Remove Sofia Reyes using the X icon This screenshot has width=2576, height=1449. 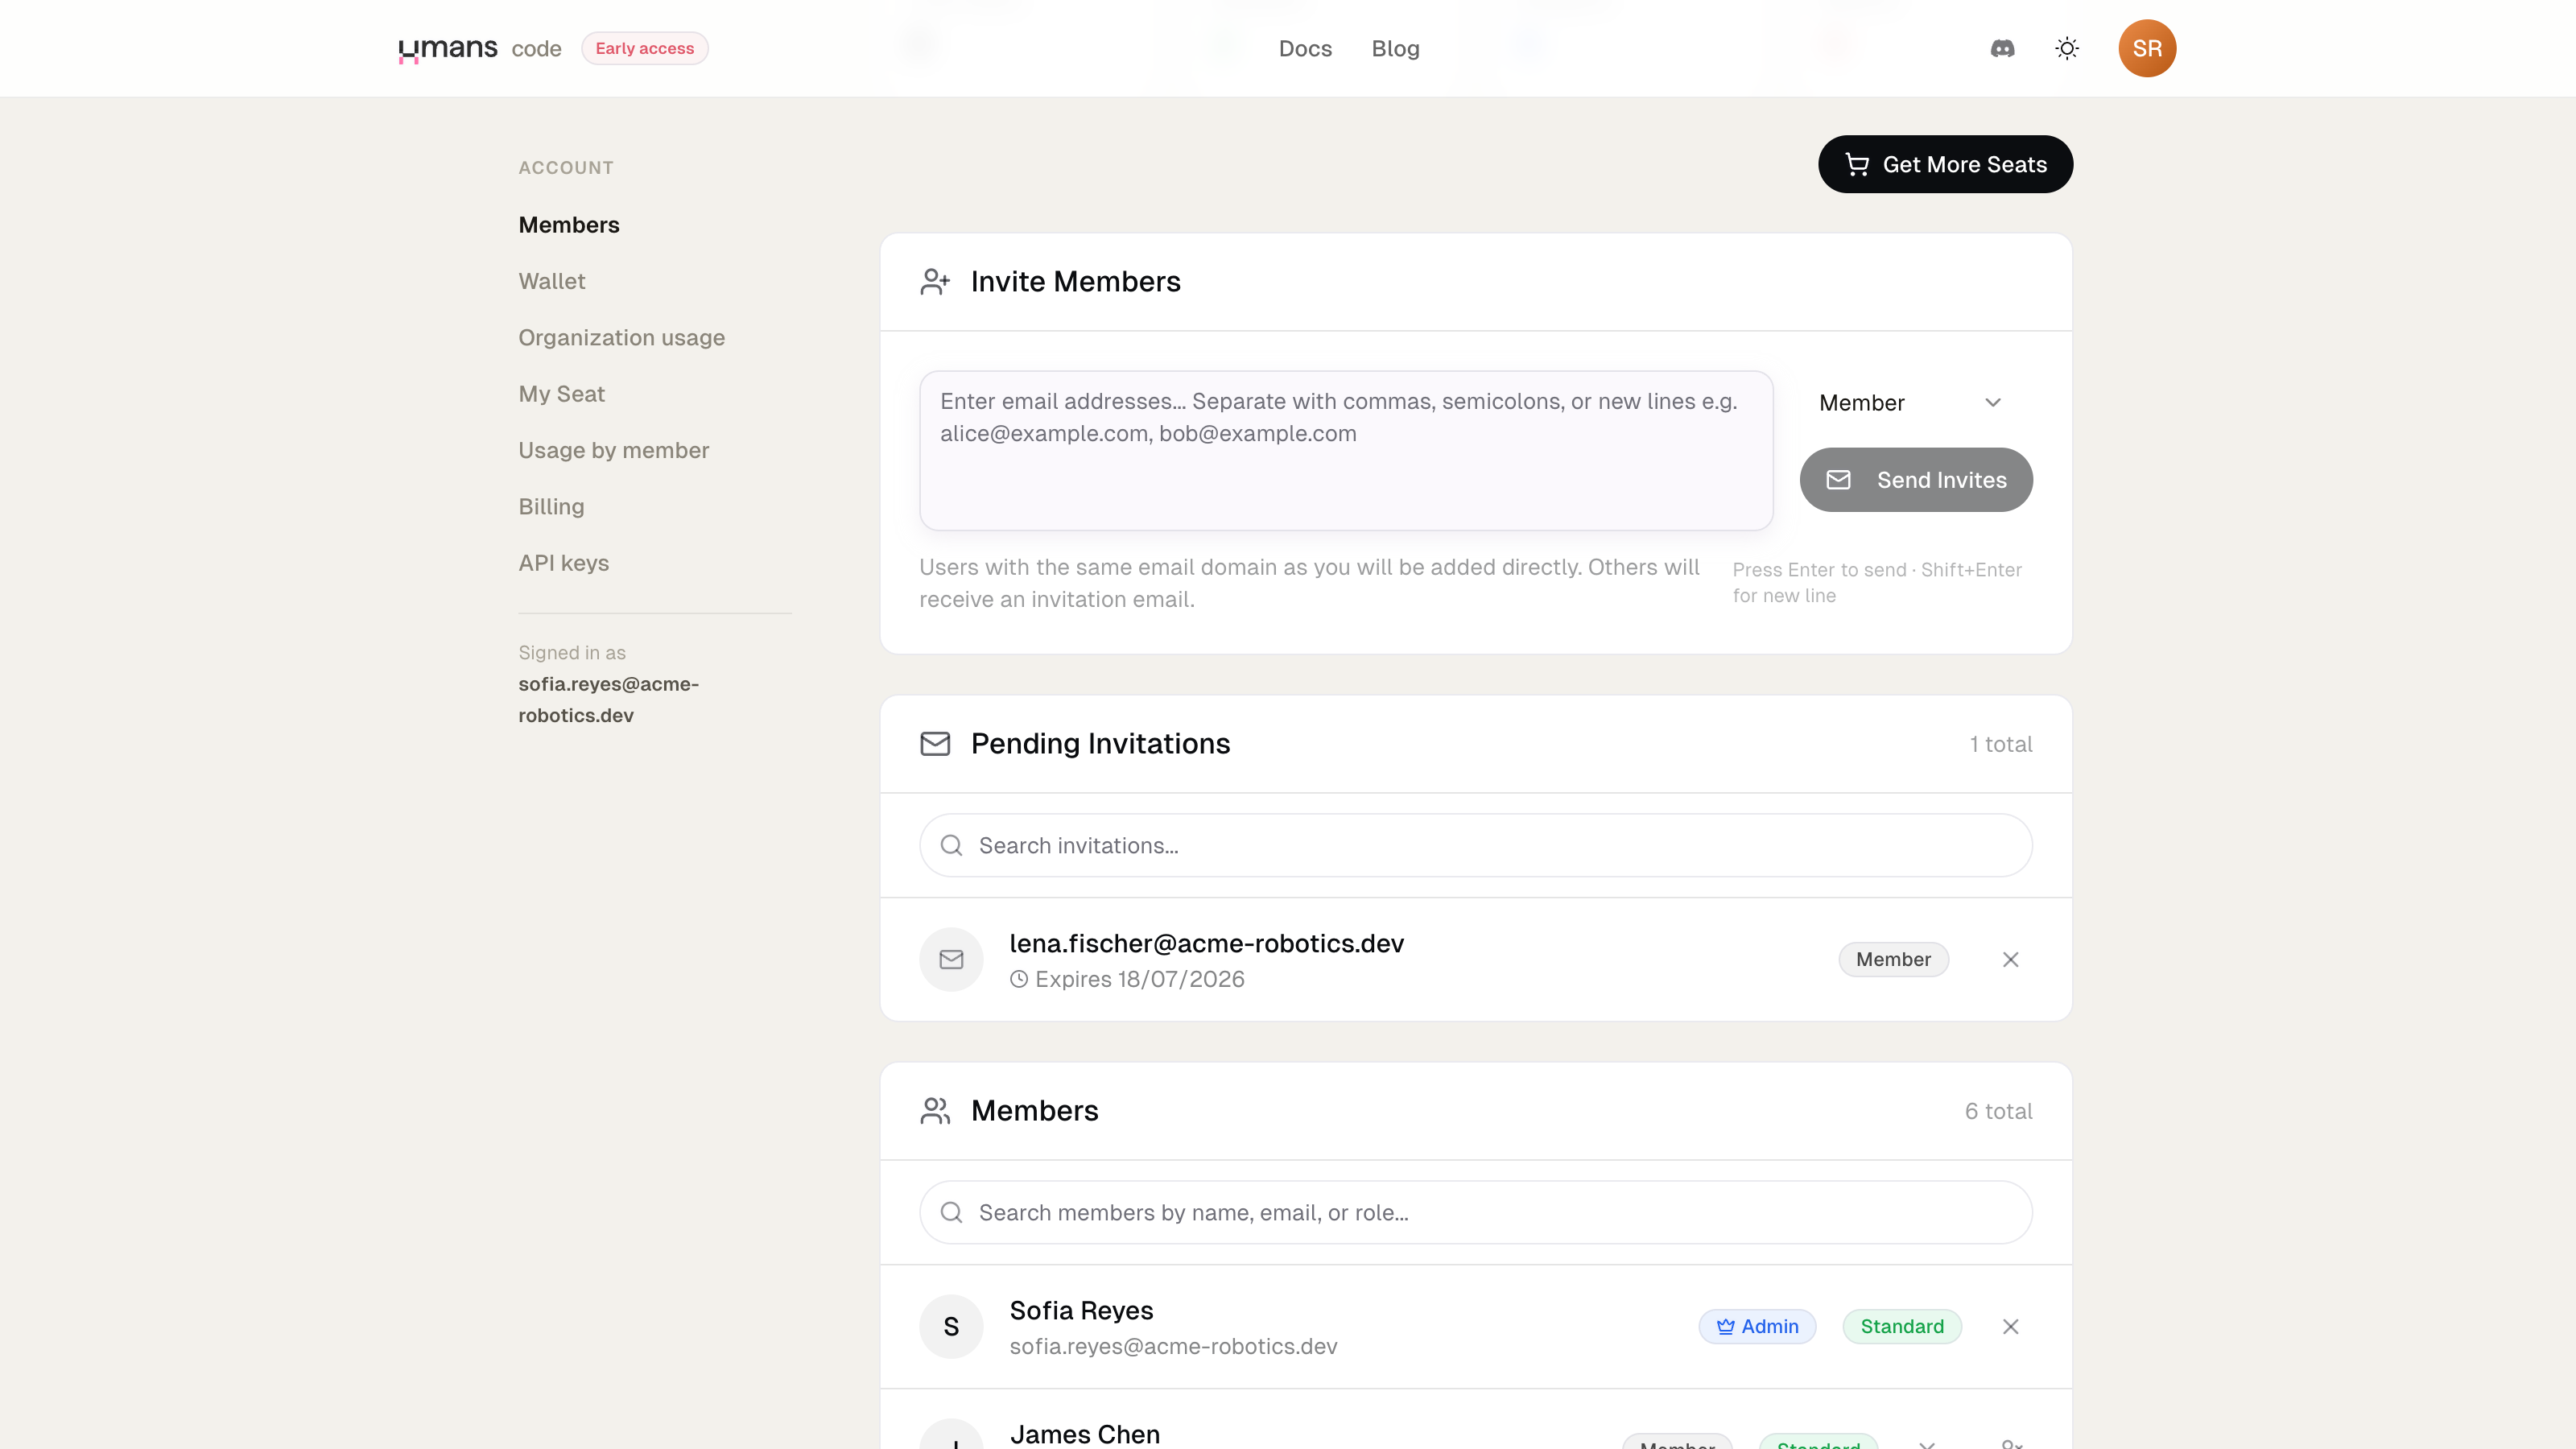click(x=2011, y=1326)
